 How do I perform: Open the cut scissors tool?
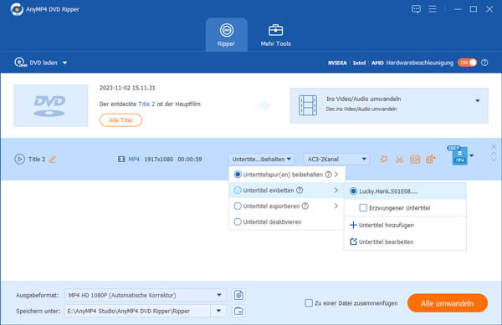pos(399,159)
